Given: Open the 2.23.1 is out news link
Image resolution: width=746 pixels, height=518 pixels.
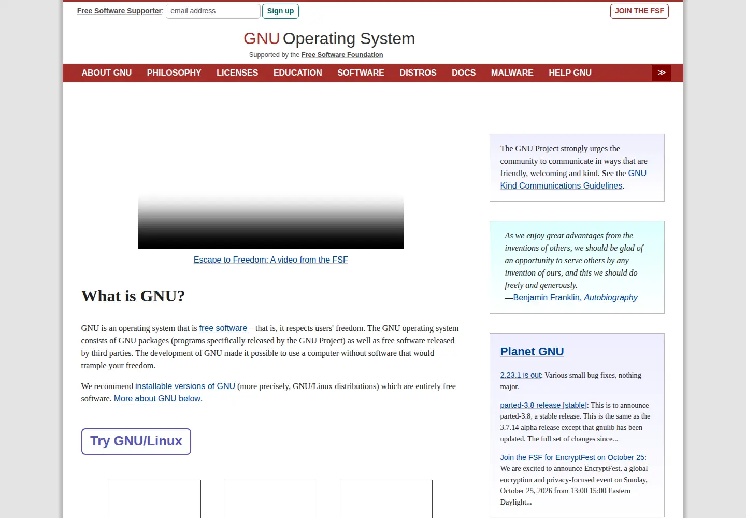Looking at the screenshot, I should coord(521,375).
